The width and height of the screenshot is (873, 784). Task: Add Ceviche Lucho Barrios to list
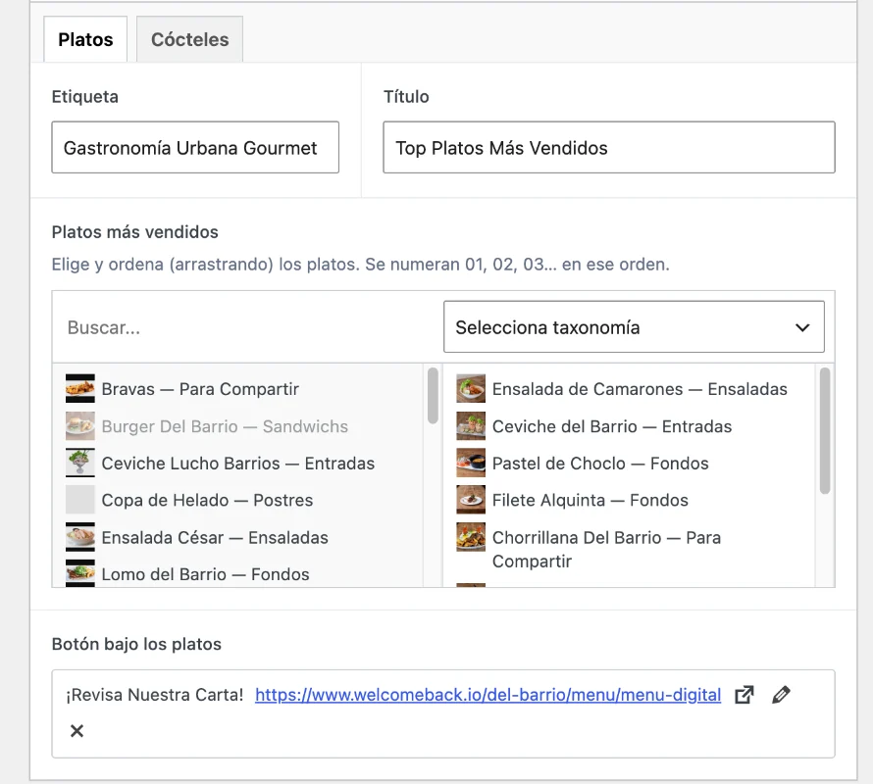pyautogui.click(x=237, y=463)
